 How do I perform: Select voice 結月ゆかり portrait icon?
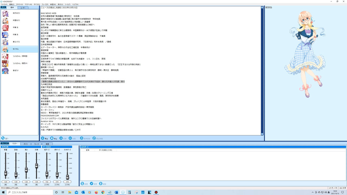pos(5,13)
